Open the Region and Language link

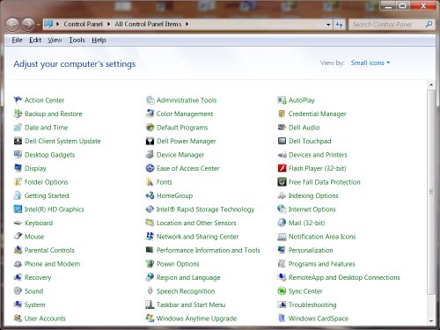click(x=188, y=277)
